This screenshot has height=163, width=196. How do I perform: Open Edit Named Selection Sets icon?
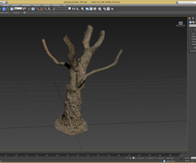(54, 9)
